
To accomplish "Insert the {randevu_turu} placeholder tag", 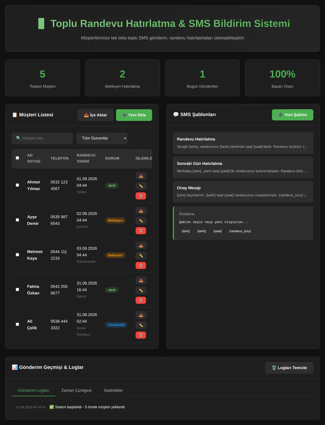I will 240,231.
